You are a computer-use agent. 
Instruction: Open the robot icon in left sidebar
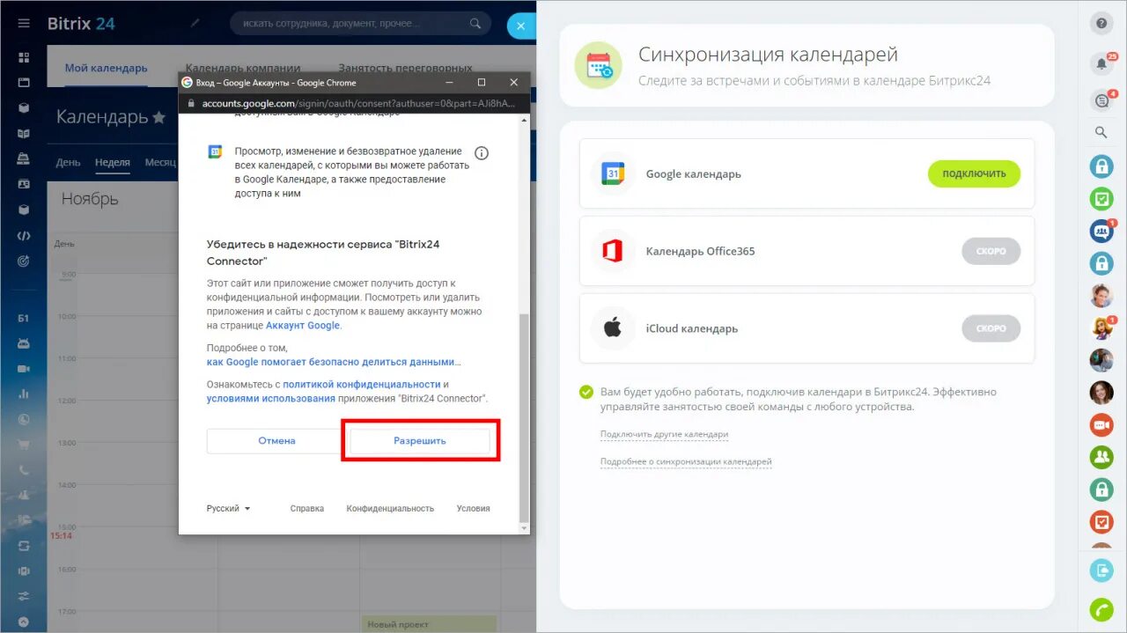click(x=24, y=343)
